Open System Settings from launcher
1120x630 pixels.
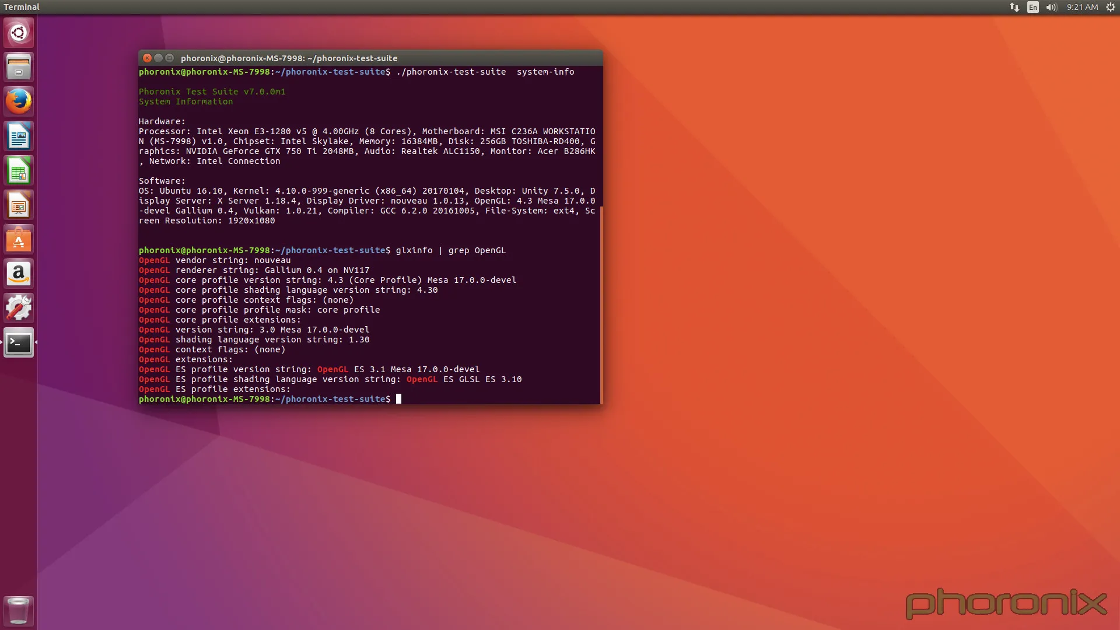click(19, 309)
